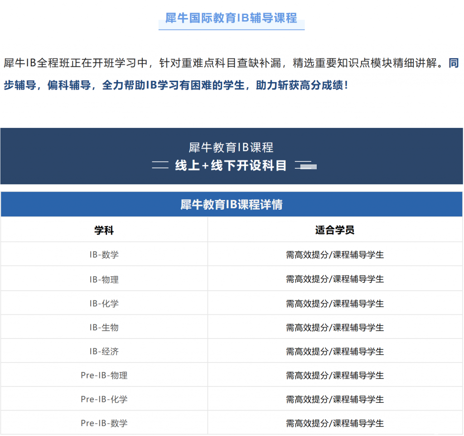Click 需高效提分/课程辅导学生 in the Pre-IB-物理 row
Viewport: 464px width, 436px height.
point(335,375)
